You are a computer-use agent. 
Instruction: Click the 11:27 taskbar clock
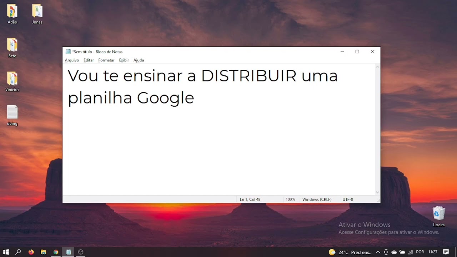pos(433,252)
